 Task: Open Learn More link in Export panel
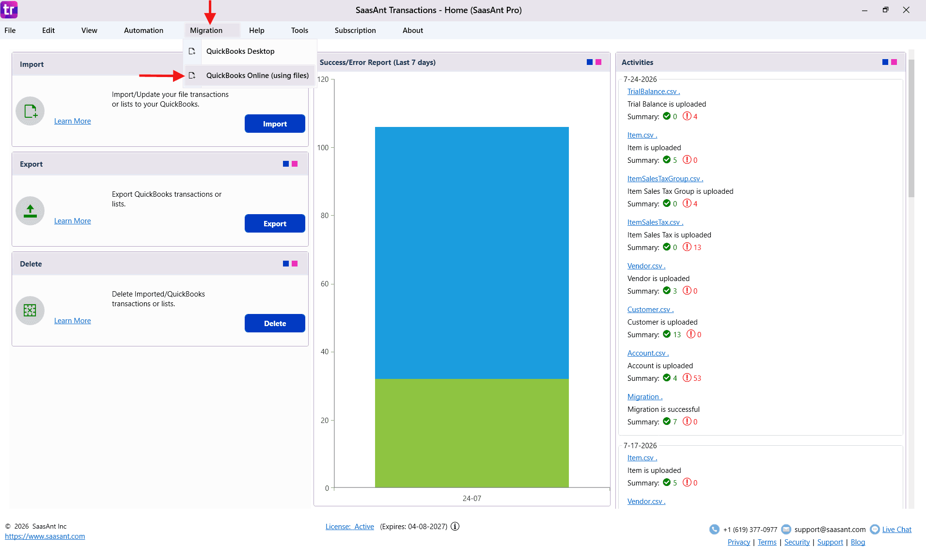click(x=72, y=221)
